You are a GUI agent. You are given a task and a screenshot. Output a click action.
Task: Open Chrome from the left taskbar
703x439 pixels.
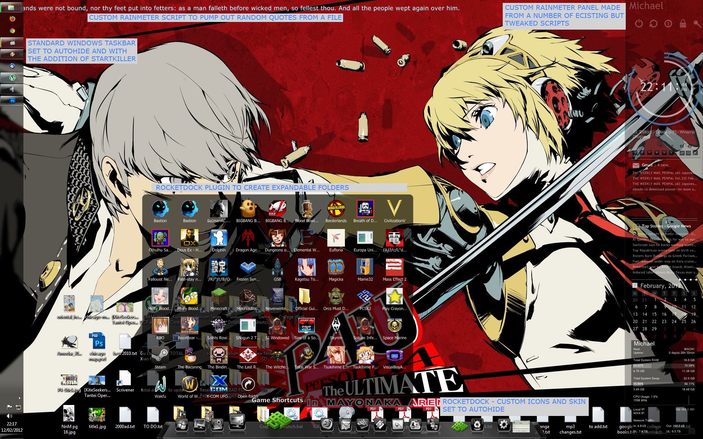point(12,31)
